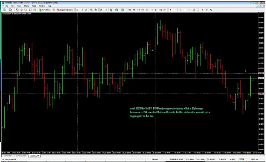
Task: Toggle Expert Advisors on or off
Action: pos(65,10)
